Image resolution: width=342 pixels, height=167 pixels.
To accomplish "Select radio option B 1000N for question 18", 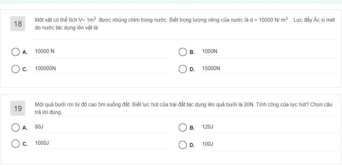I will pos(183,52).
